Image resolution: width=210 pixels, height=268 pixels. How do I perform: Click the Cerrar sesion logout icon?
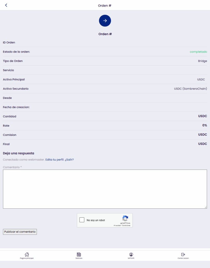pyautogui.click(x=183, y=254)
